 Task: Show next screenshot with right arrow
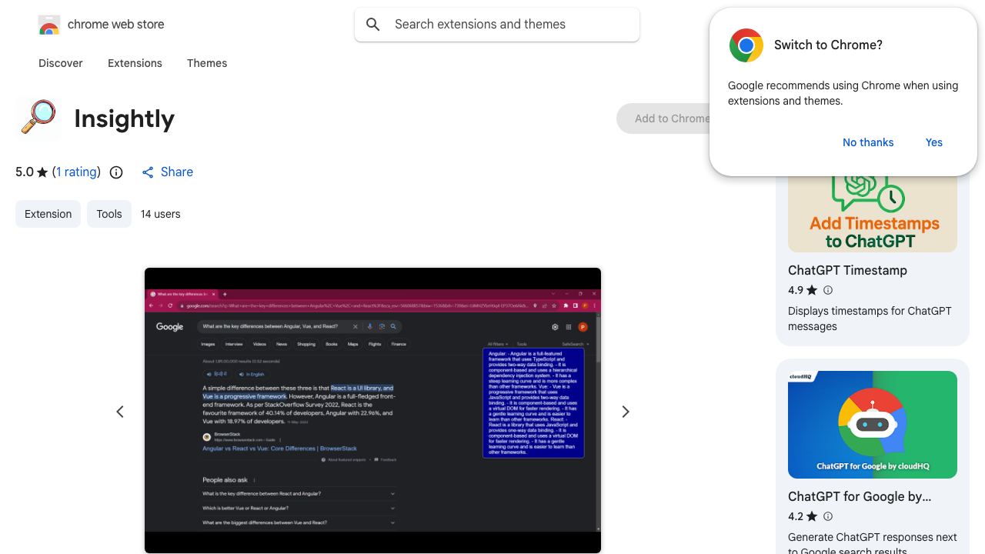click(x=626, y=412)
